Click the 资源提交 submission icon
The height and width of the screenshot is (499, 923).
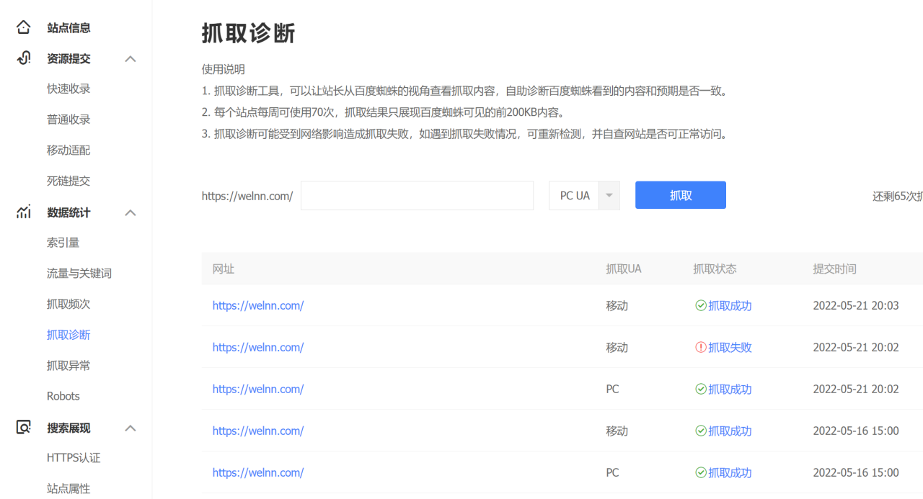tap(23, 58)
